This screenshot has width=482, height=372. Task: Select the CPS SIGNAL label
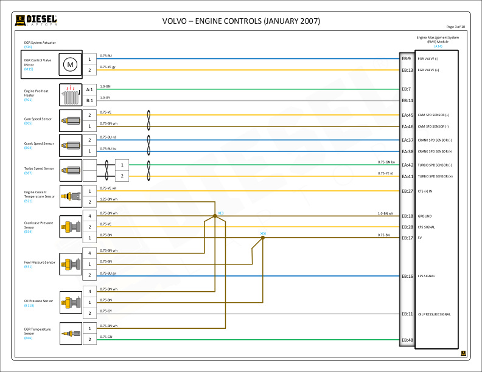click(x=426, y=227)
